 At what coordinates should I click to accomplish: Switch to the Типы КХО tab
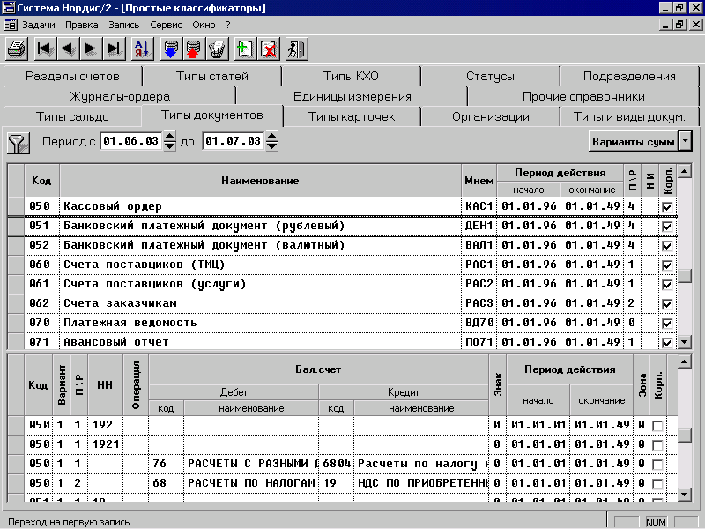click(351, 76)
